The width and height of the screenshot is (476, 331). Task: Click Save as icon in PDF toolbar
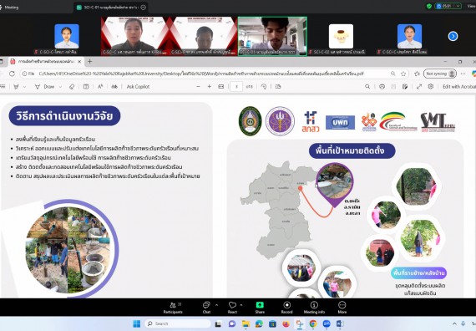(x=405, y=87)
